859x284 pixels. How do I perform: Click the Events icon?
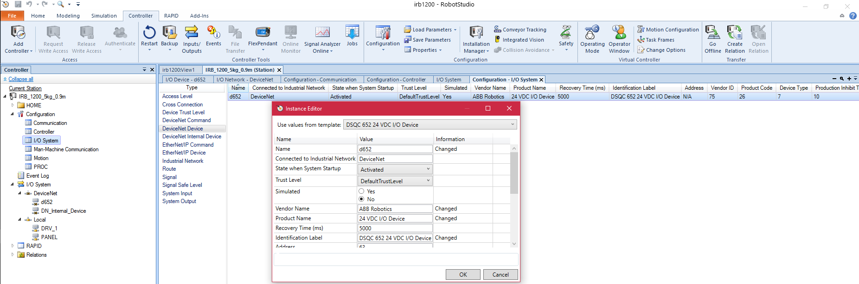pyautogui.click(x=213, y=33)
